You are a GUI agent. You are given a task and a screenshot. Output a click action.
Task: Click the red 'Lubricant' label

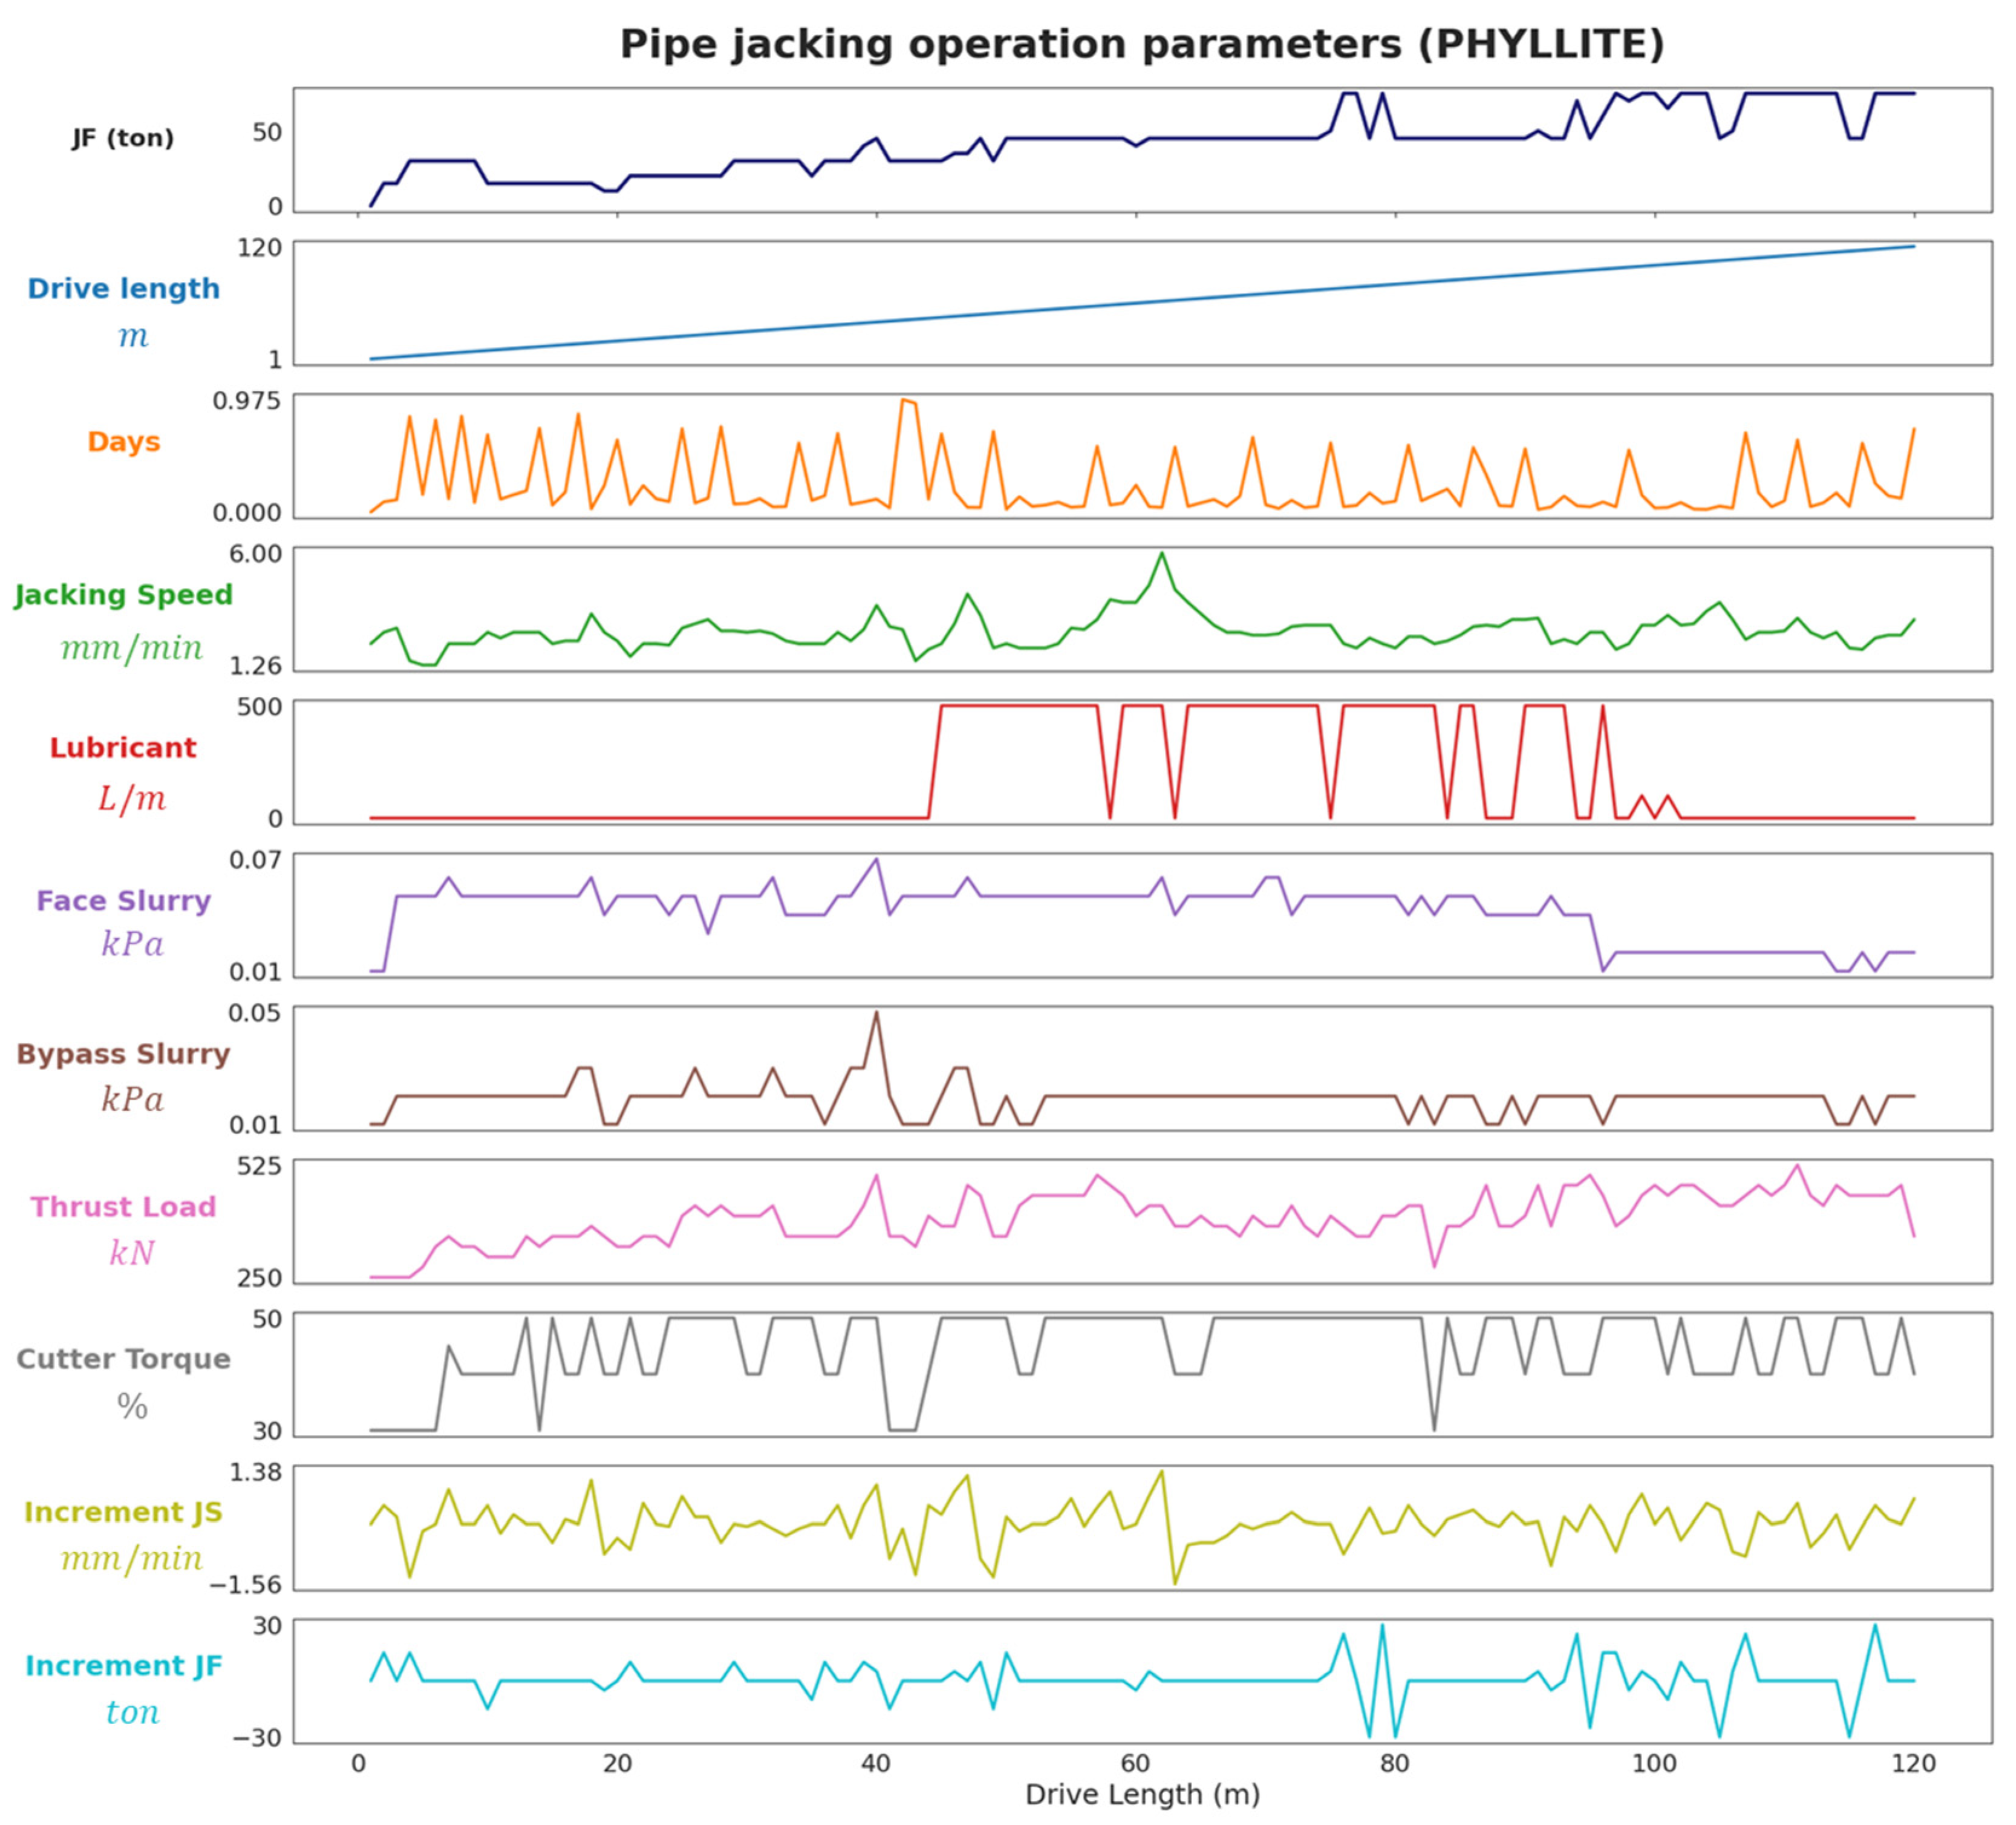(x=123, y=748)
